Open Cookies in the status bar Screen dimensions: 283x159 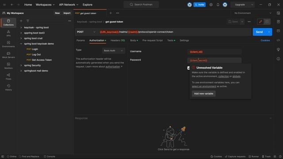pos(216,156)
